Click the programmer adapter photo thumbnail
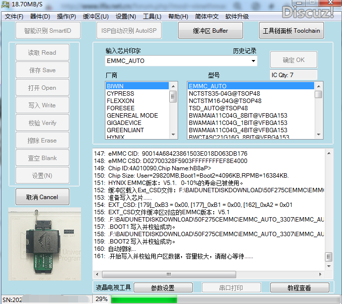Viewport: 342px width, 304px height. pos(45,244)
